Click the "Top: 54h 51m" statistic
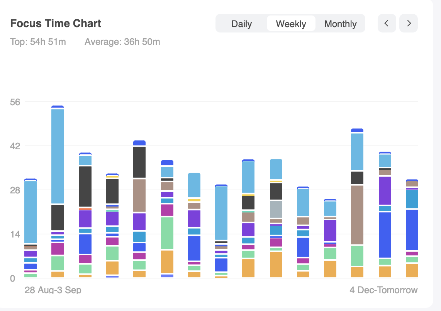Screen dimensions: 441x311 pos(38,42)
